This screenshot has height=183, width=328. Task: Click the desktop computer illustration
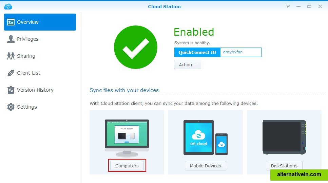[127, 138]
